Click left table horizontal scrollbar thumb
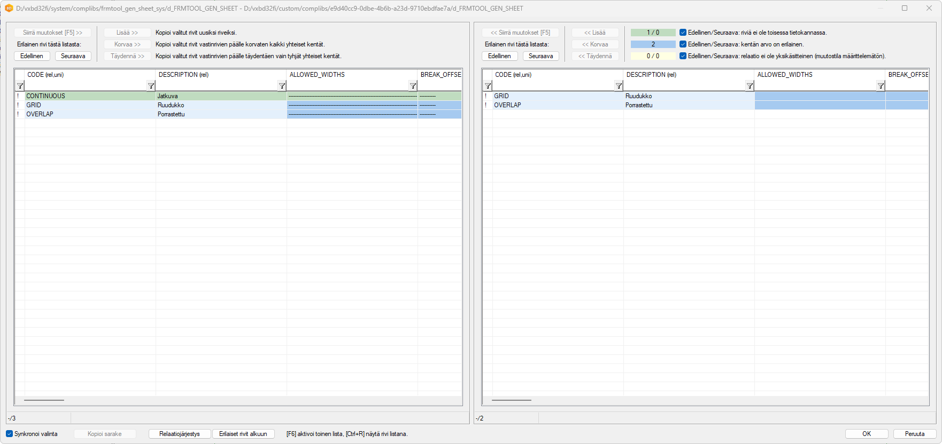942x444 pixels. tap(44, 400)
